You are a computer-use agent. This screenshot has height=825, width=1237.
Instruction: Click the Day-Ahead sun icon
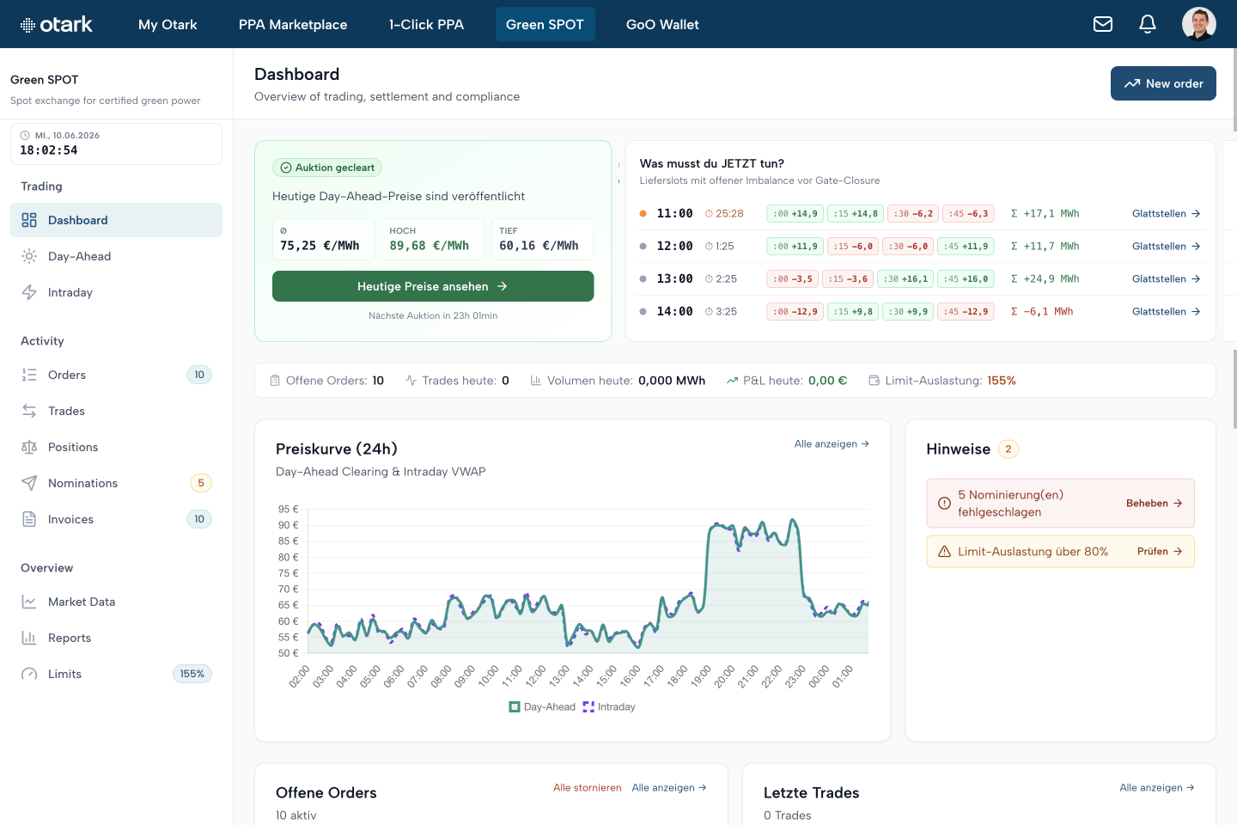pos(29,256)
